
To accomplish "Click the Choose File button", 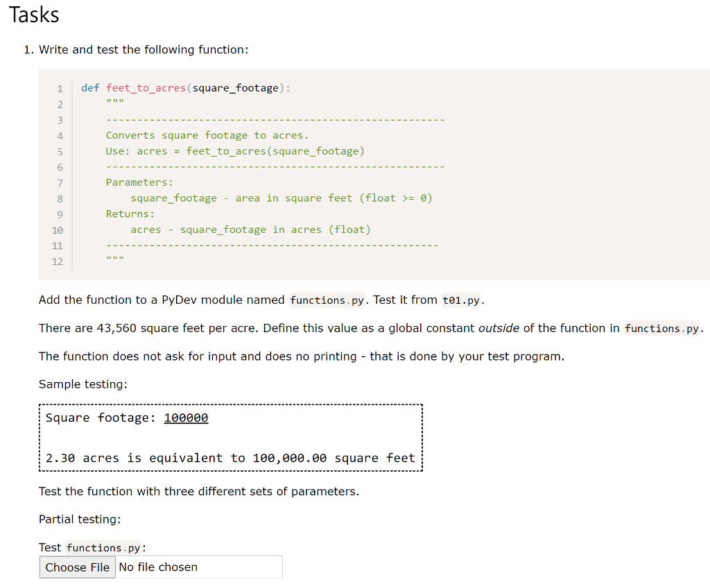I will coord(77,567).
